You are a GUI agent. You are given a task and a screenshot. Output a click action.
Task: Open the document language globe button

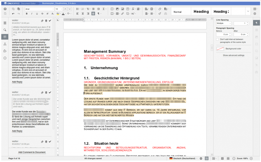tap(201, 158)
